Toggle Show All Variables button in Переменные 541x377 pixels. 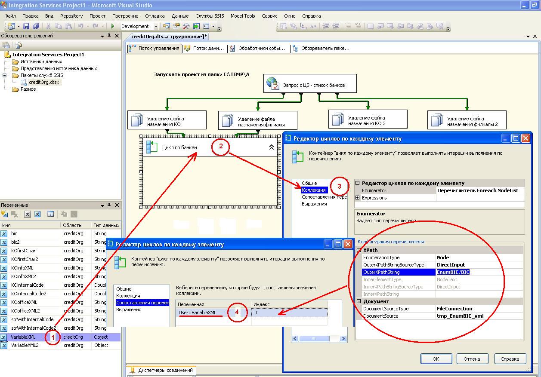[x=37, y=214]
